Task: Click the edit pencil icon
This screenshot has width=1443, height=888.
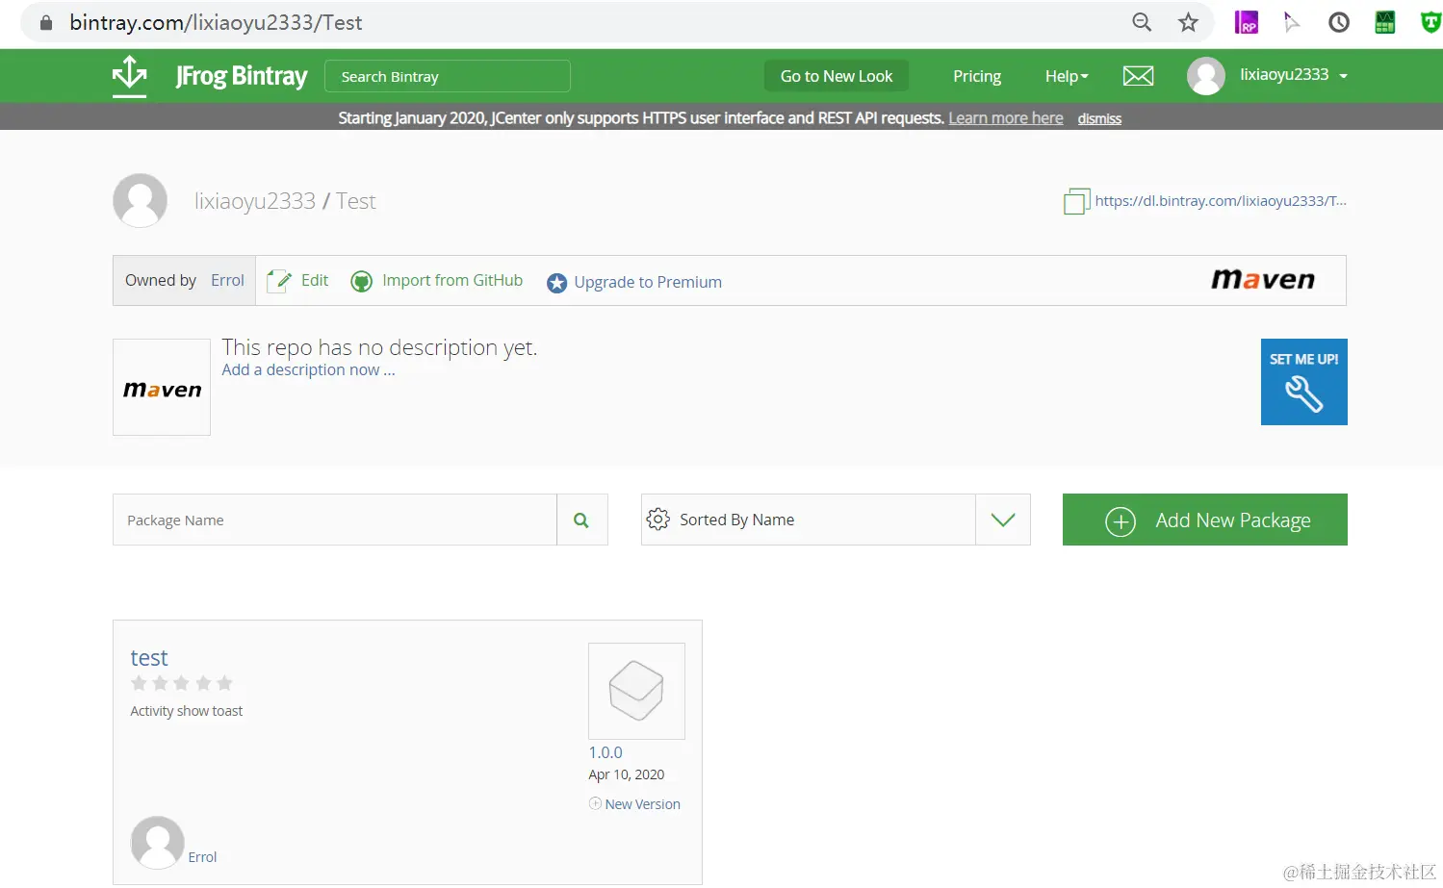Action: click(x=278, y=281)
